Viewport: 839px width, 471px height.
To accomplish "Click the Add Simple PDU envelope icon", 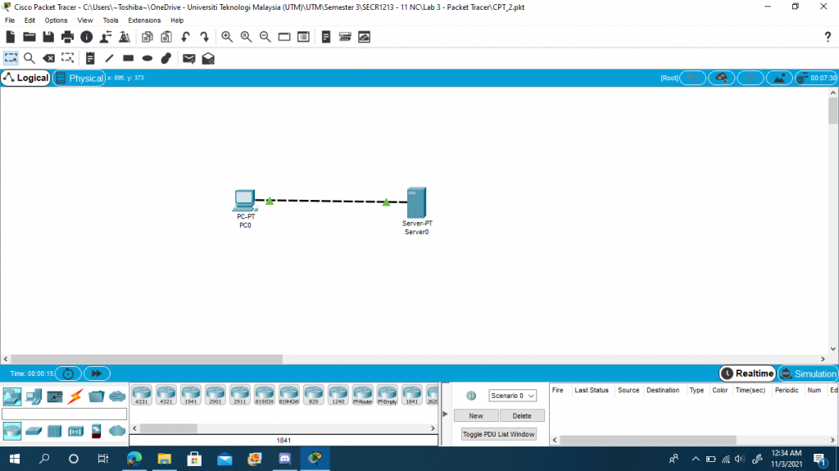I will [188, 58].
